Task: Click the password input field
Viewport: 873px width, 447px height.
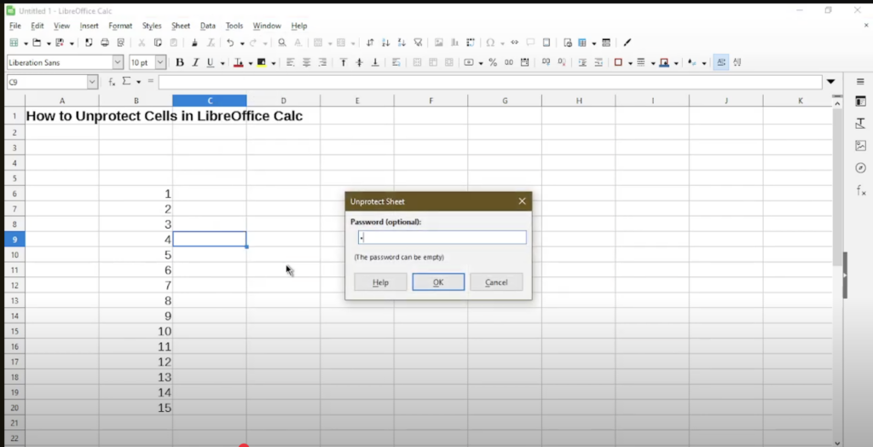Action: pos(442,237)
